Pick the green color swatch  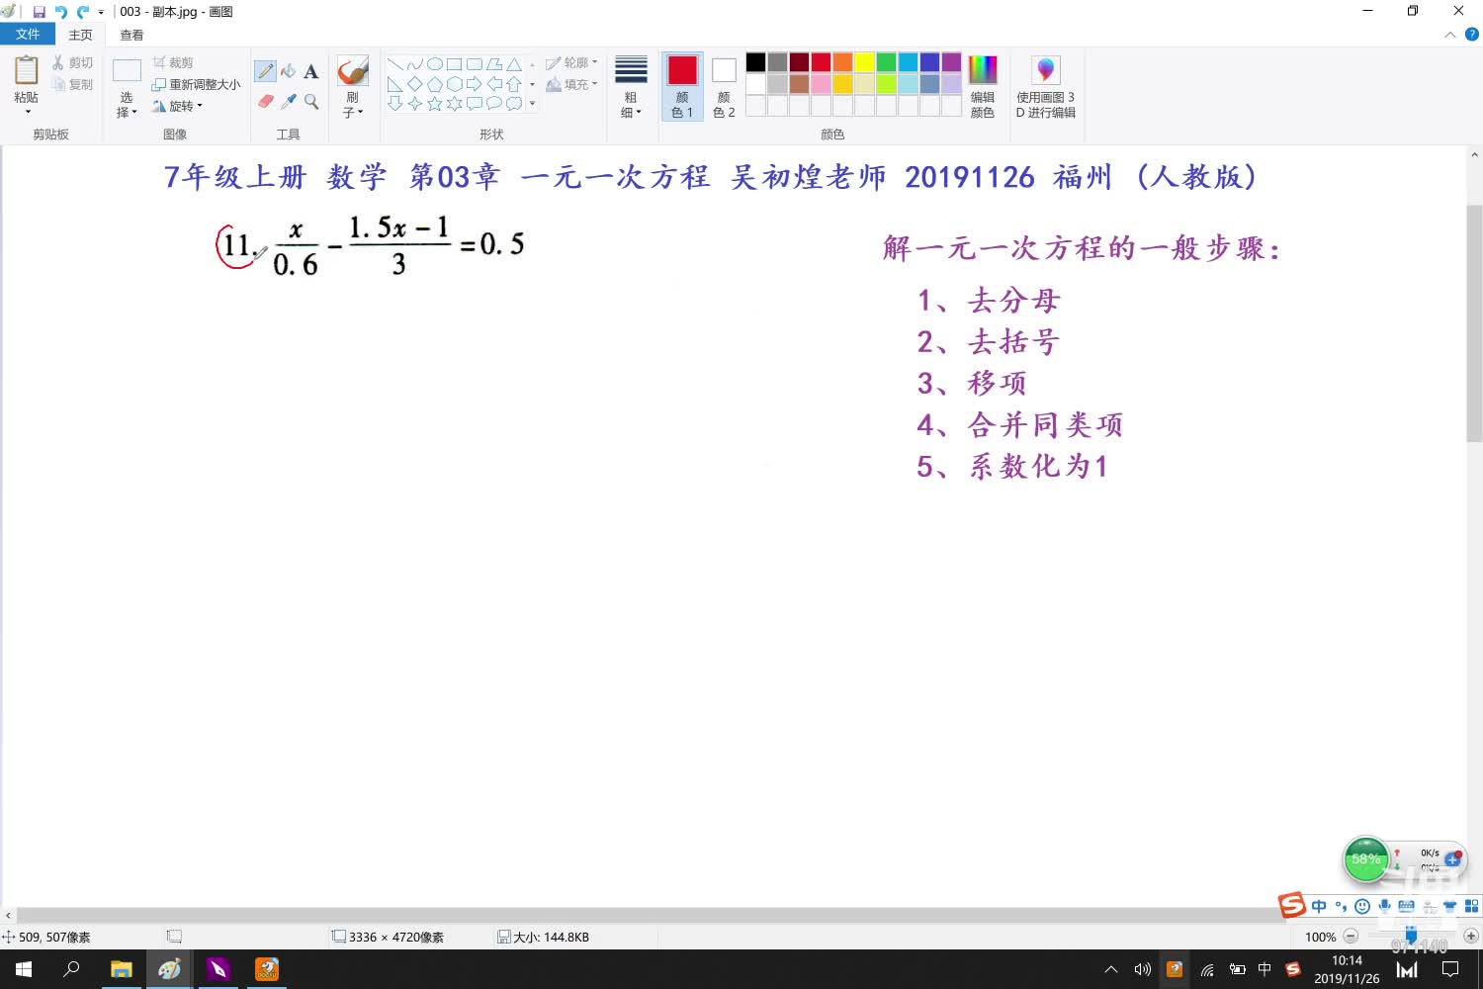[x=887, y=62]
